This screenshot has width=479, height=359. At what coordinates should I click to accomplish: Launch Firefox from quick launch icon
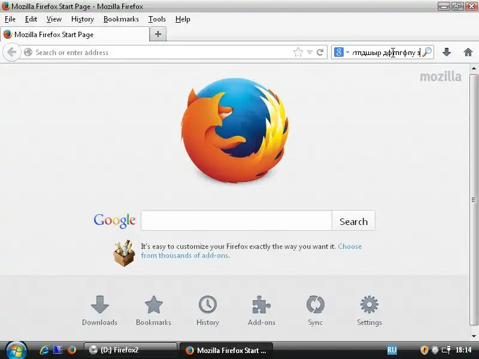coord(72,350)
